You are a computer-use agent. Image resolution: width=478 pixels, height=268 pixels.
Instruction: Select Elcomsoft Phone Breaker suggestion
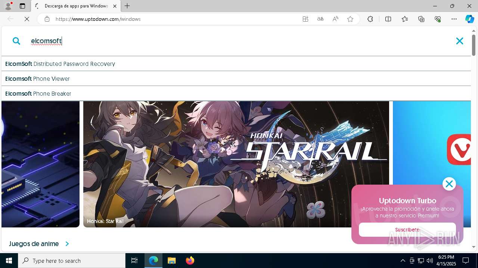pos(236,93)
